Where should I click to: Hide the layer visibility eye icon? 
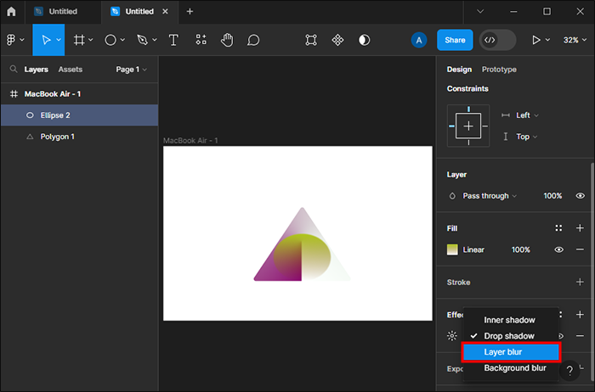pos(580,196)
